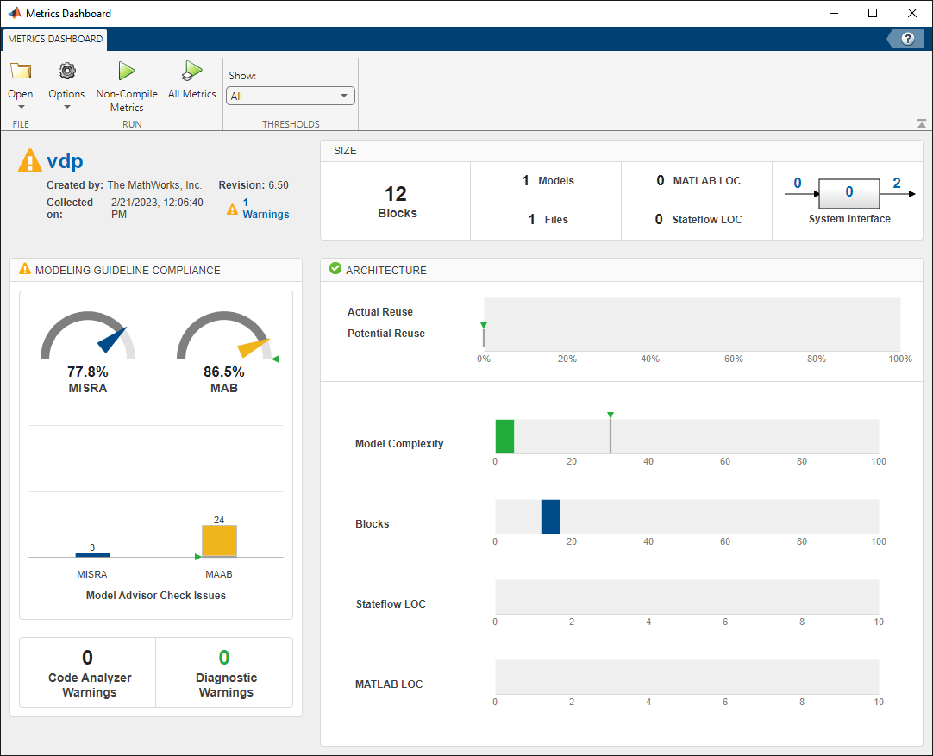This screenshot has height=756, width=933.
Task: Collapse the toolstrip ribbon
Action: (921, 124)
